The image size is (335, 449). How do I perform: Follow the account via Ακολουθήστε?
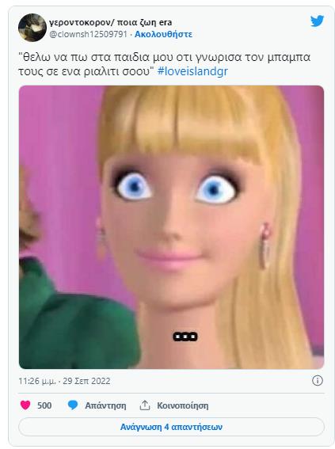click(163, 34)
